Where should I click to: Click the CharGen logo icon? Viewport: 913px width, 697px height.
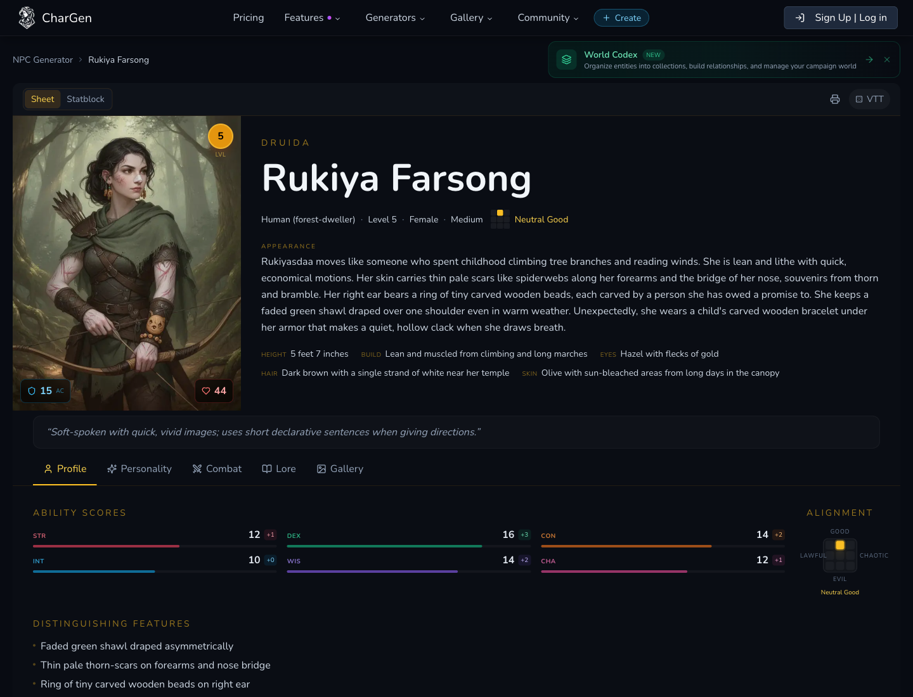(x=27, y=17)
